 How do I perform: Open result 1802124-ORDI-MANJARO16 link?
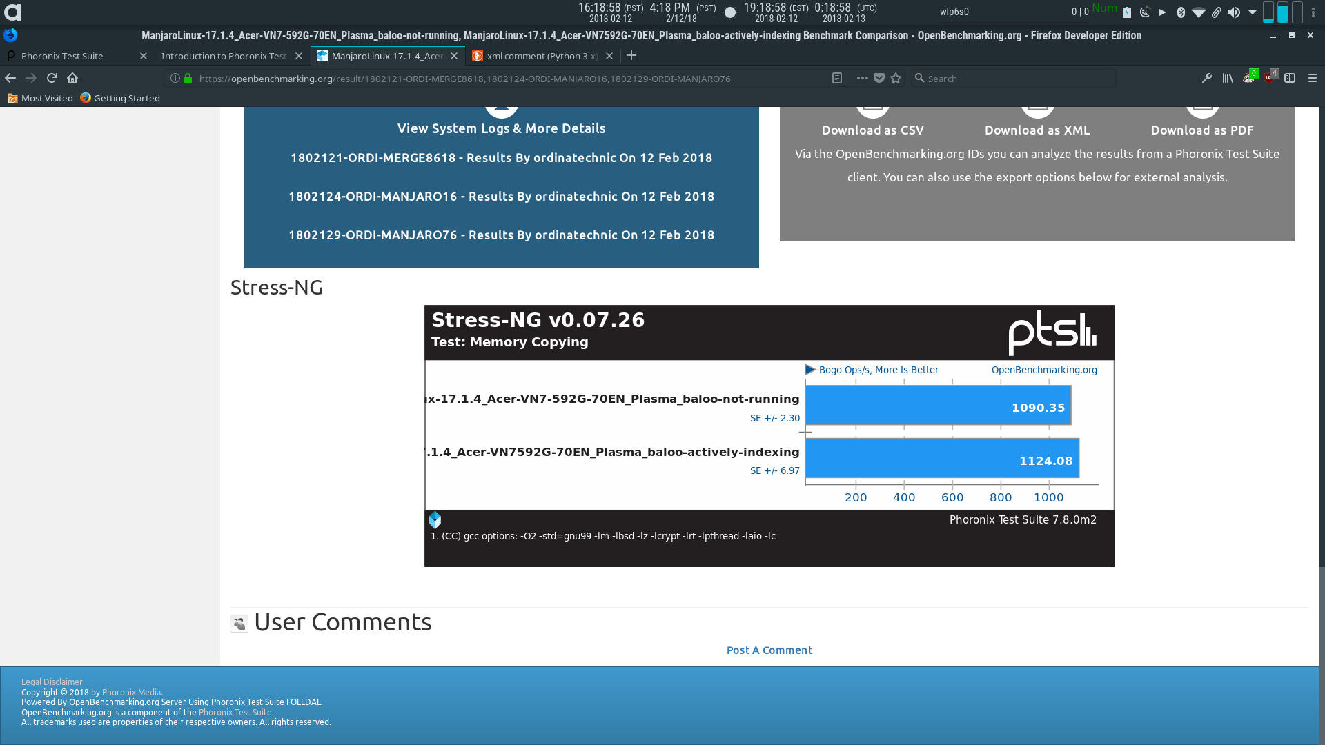point(502,197)
